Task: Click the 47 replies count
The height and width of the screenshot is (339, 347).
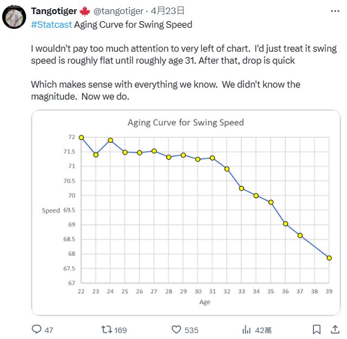Action: (49, 330)
